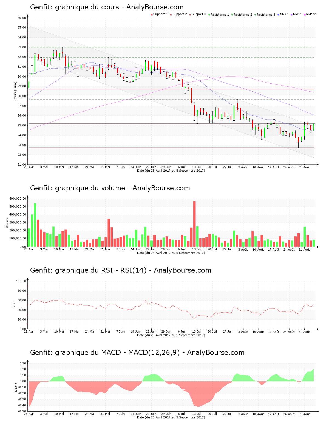This screenshot has width=329, height=425.
Task: Click the 'Cours (Euro)' axis label
Action: [x=15, y=91]
